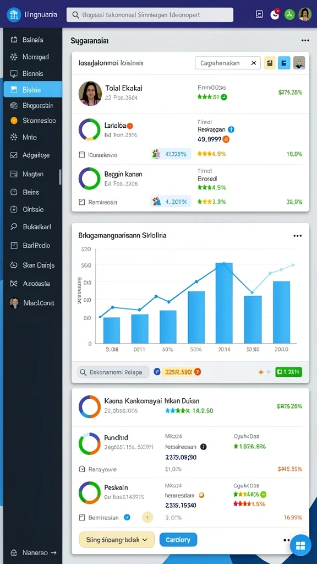Click the green badge button under chart
The image size is (317, 564).
pos(288,372)
